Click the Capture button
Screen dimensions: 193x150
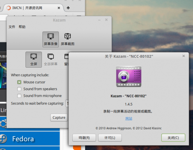(x=59, y=117)
